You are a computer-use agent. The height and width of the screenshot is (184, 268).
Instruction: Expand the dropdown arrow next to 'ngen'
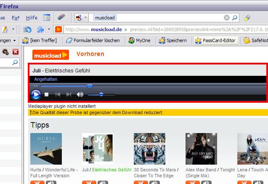[15, 41]
